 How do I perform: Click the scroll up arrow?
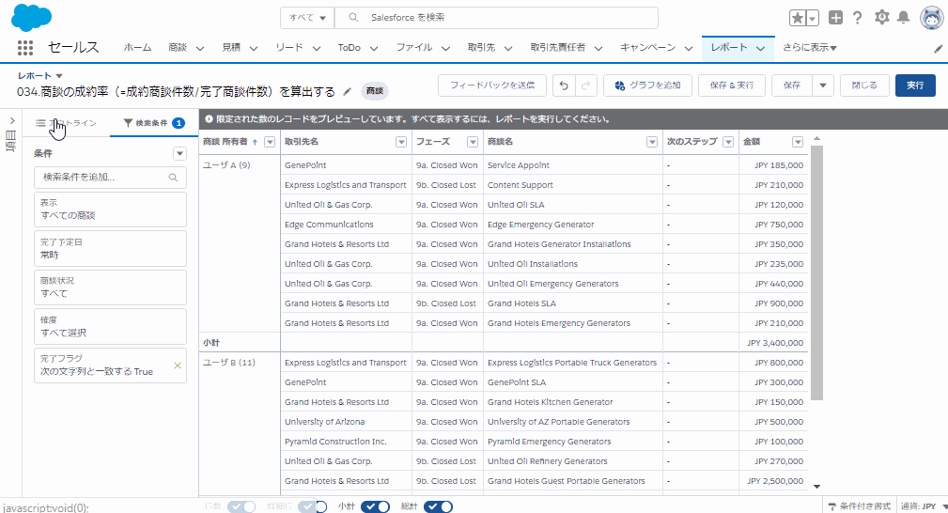pos(816,139)
